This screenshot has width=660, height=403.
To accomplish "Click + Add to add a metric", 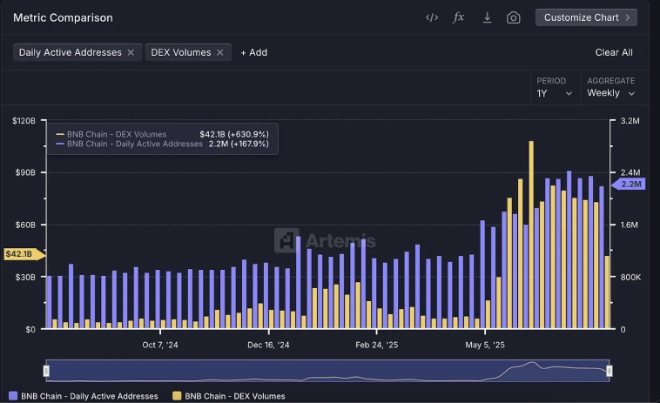I will [253, 52].
